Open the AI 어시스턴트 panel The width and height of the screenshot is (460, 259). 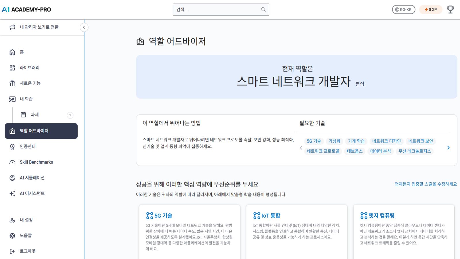point(32,193)
